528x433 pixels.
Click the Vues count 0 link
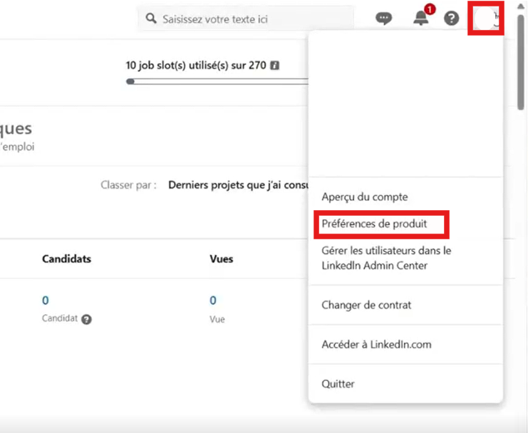pos(213,300)
